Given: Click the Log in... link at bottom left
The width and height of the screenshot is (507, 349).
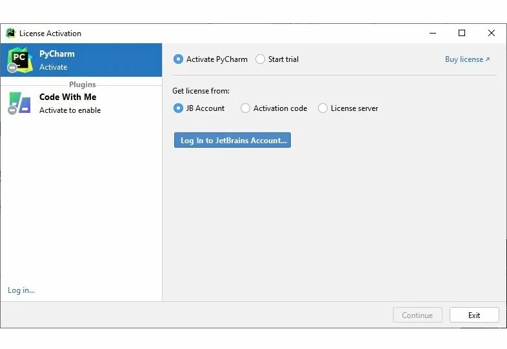Looking at the screenshot, I should point(21,290).
